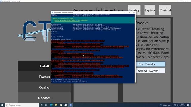Open the taskbar clock and date
Image resolution: width=191 pixels, height=107 pixels.
[182, 105]
